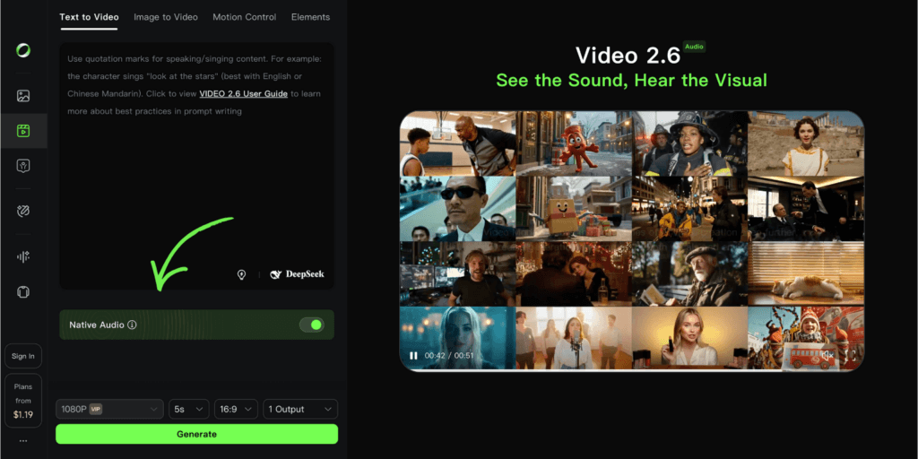The image size is (918, 459).
Task: Click the See the Sound, Hear the Visual tagline
Action: [x=632, y=80]
